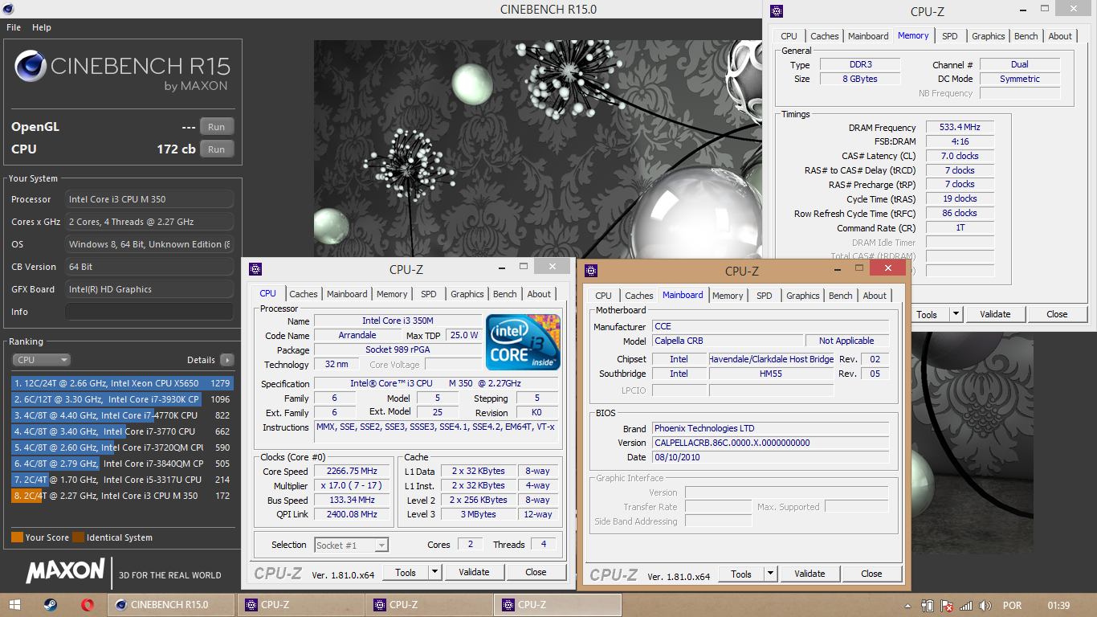
Task: Select ranking row Intel Core i7-4770K
Action: click(122, 415)
